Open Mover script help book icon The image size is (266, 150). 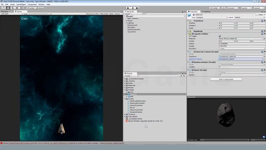[262, 70]
